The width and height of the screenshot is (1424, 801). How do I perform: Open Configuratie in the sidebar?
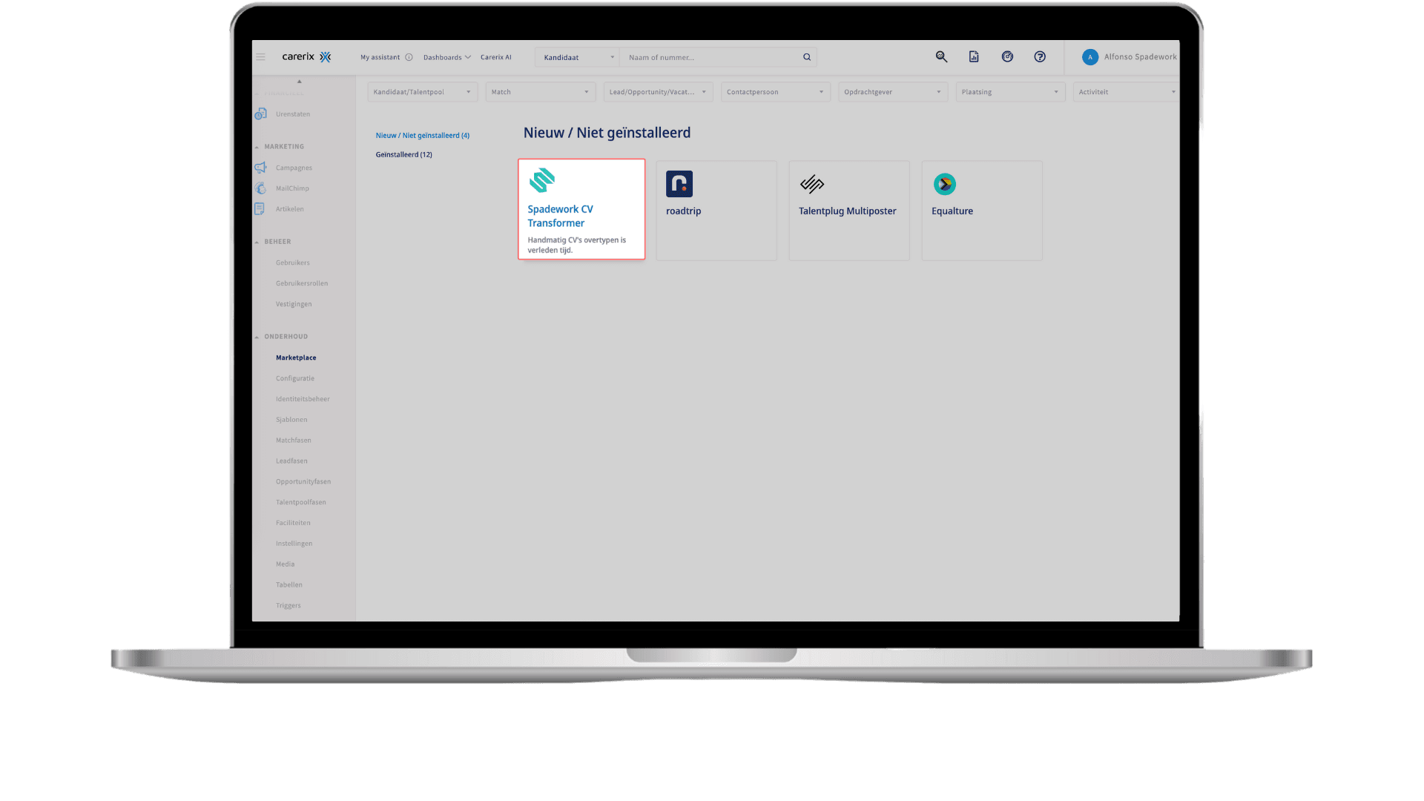coord(294,378)
